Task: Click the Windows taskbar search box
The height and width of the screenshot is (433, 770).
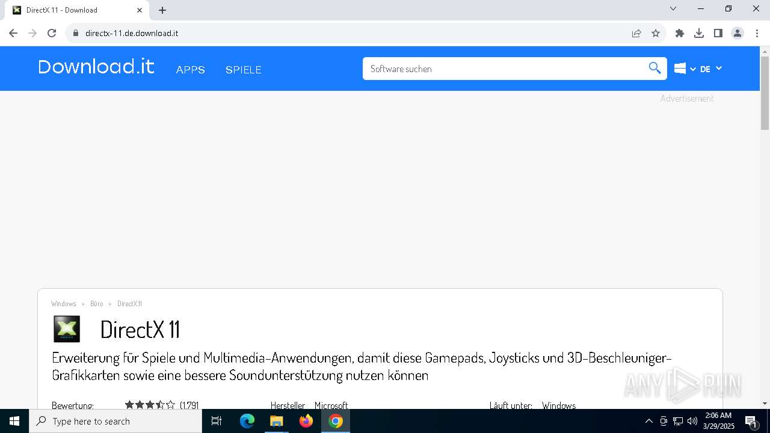Action: tap(115, 421)
